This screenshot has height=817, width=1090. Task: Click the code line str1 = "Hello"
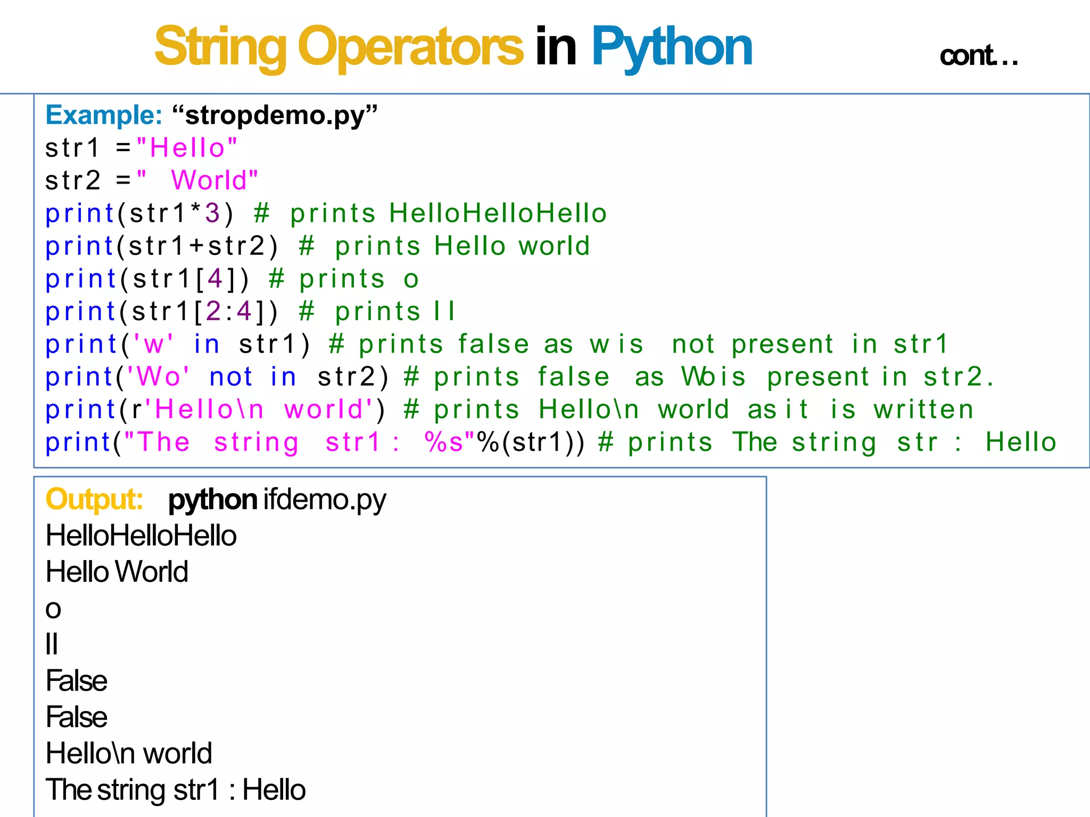141,148
